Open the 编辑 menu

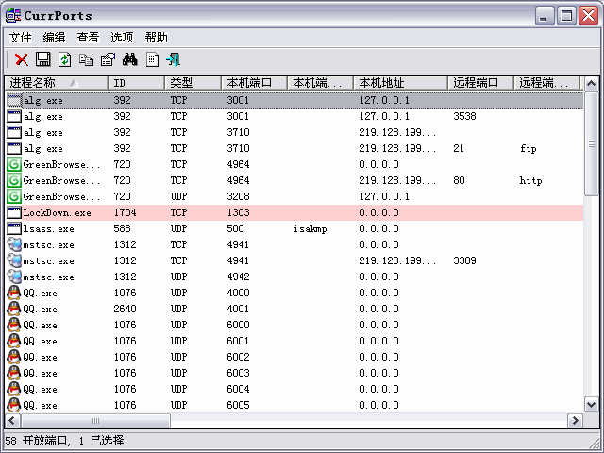[x=54, y=38]
